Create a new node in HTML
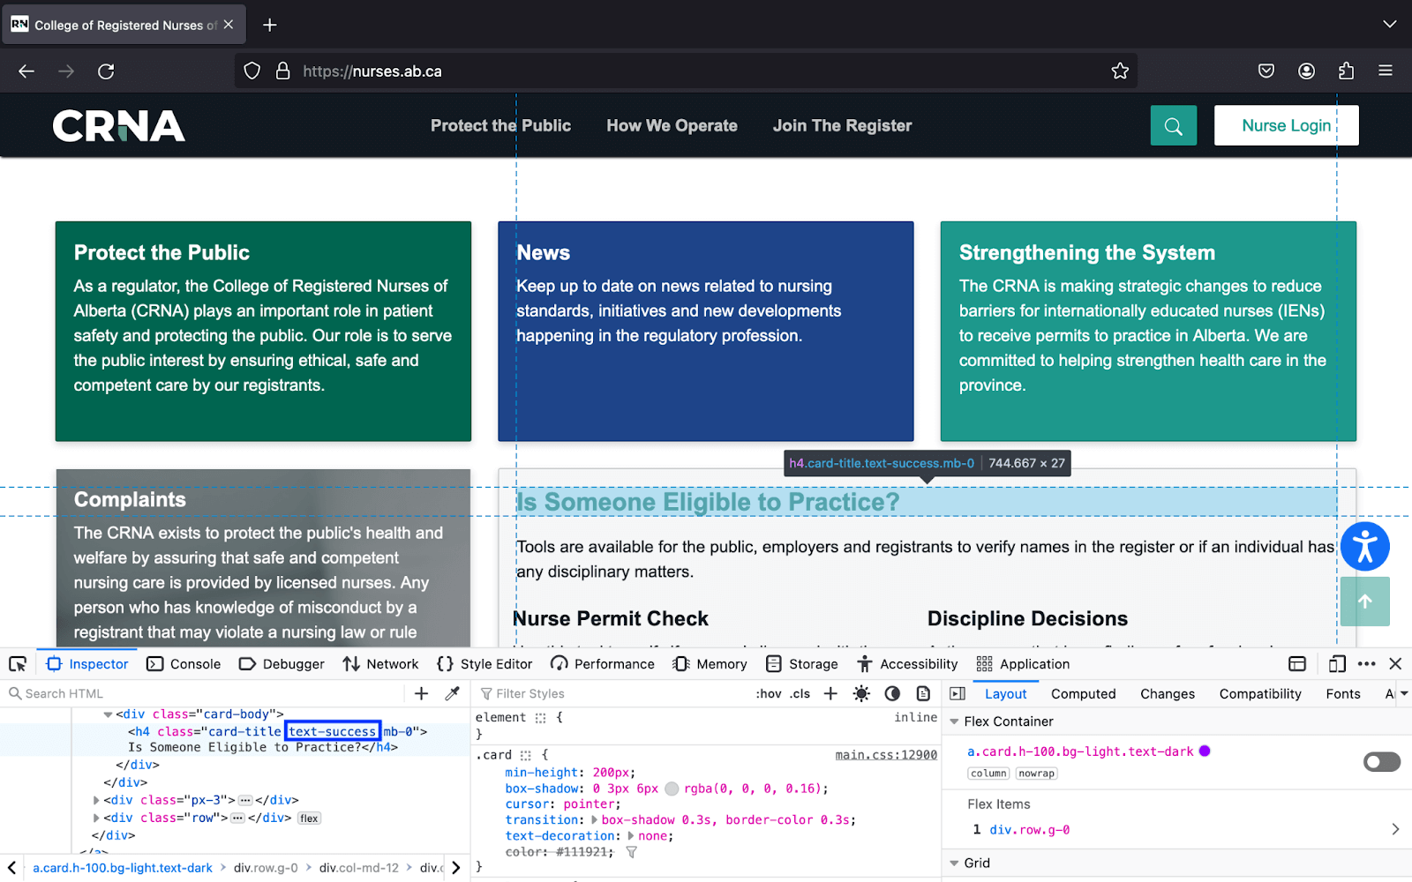Image resolution: width=1412 pixels, height=882 pixels. [422, 694]
